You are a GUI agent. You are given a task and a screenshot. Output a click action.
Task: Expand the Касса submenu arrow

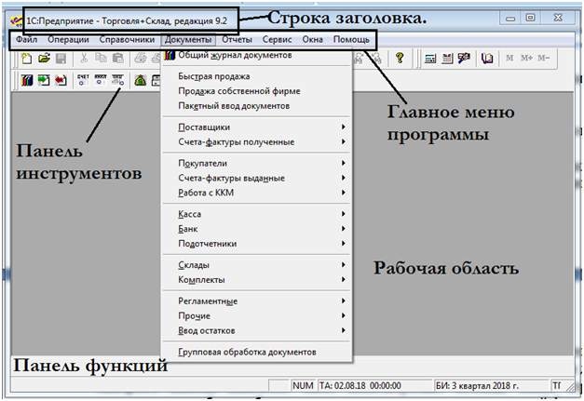343,214
